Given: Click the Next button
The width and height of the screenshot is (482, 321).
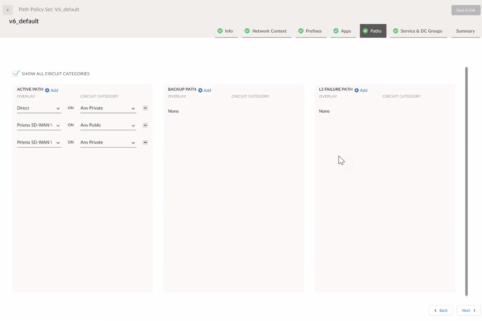Looking at the screenshot, I should coord(468,310).
